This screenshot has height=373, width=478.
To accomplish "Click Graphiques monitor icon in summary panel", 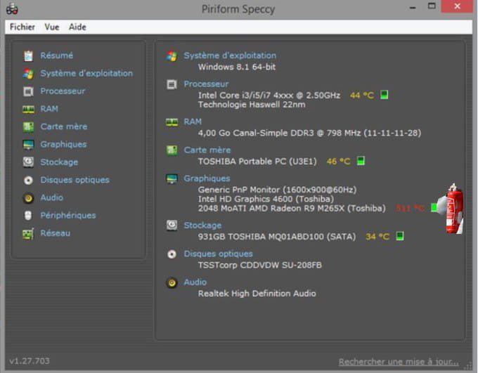I will point(172,179).
